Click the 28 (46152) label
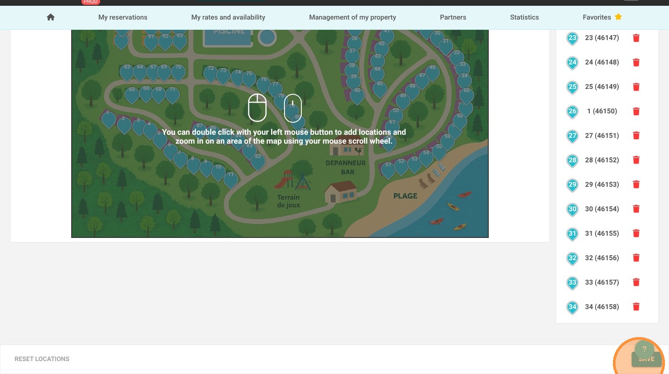 (602, 160)
